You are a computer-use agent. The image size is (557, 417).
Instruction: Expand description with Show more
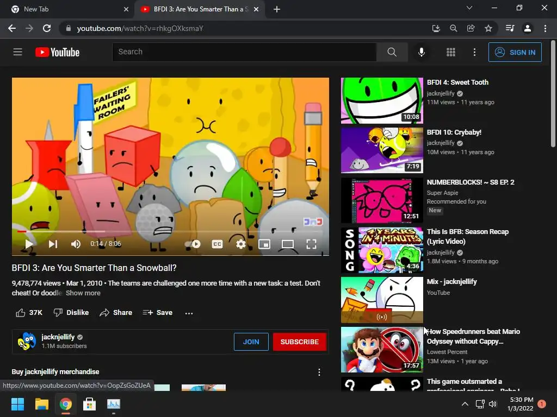tap(83, 293)
